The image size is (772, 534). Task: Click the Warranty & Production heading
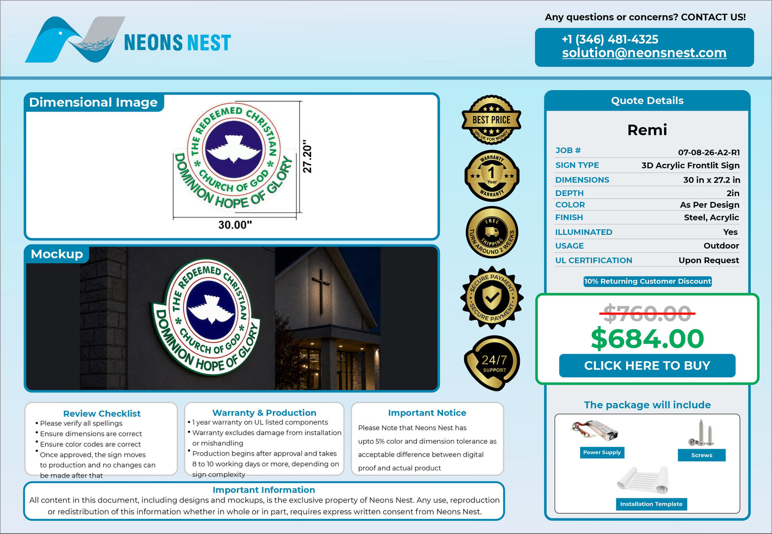(264, 413)
